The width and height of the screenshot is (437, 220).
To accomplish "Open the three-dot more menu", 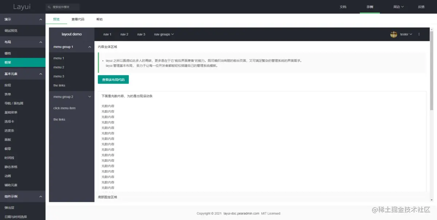I will click(x=419, y=34).
